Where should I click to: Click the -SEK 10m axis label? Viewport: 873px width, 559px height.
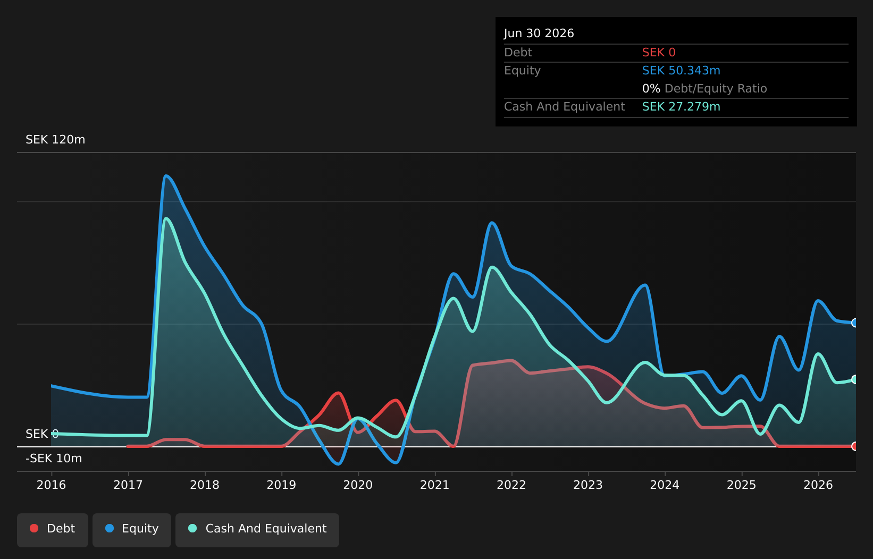click(x=54, y=459)
